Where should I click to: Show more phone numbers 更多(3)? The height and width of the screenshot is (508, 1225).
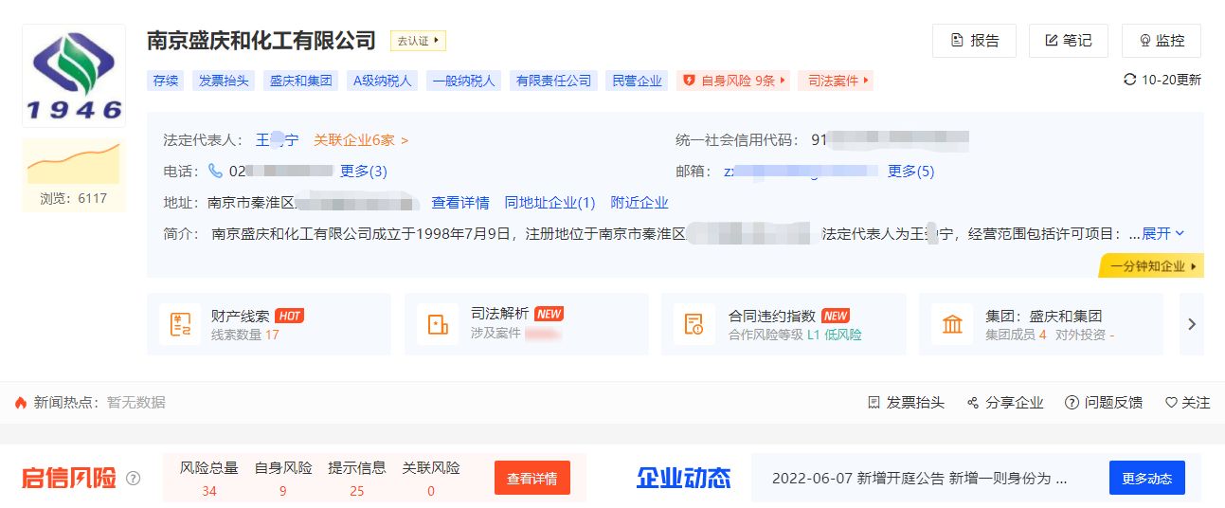pyautogui.click(x=364, y=172)
